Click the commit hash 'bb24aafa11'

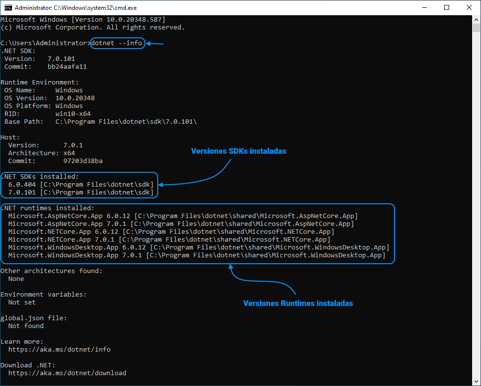click(67, 66)
